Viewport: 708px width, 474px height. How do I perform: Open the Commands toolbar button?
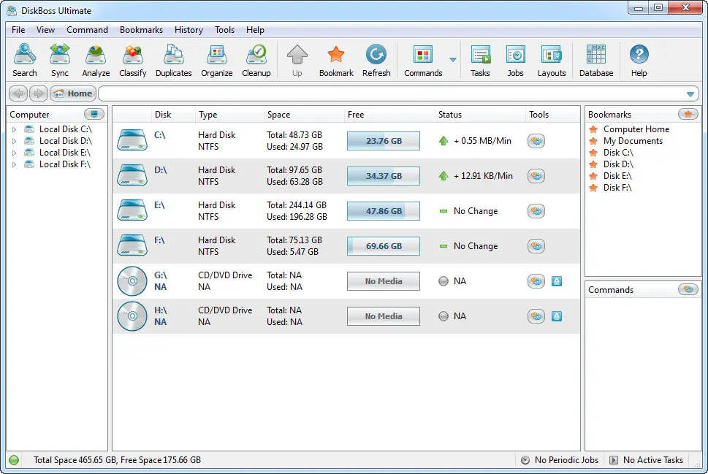[423, 60]
